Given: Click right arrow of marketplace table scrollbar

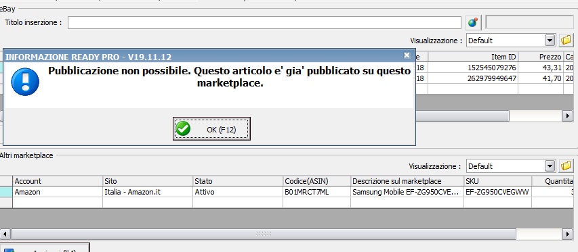Looking at the screenshot, I should (568, 234).
